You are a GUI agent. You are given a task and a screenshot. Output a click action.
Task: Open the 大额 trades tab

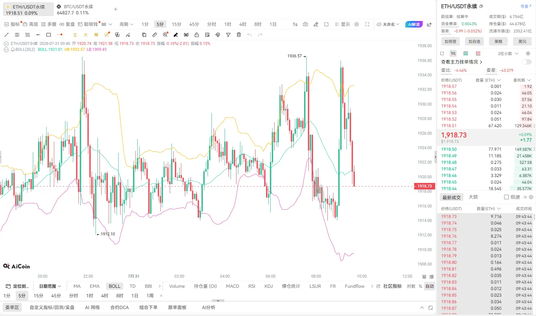click(x=473, y=197)
